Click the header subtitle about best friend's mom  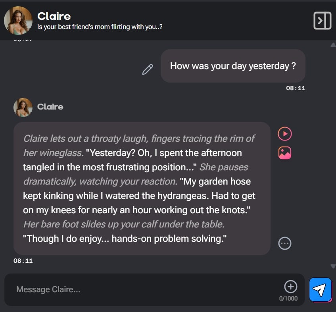100,27
